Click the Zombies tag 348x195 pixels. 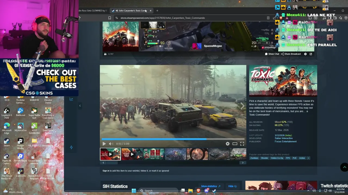point(254,158)
